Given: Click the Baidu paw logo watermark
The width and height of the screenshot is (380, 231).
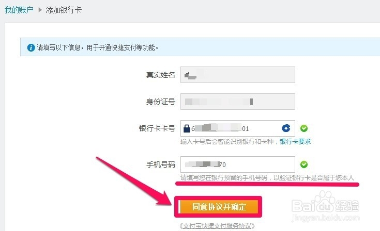Looking at the screenshot, I should tap(325, 201).
